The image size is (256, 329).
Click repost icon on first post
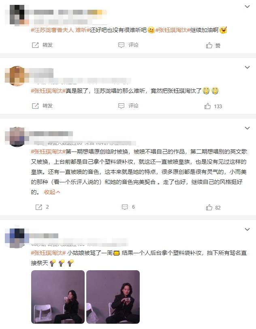(35, 45)
